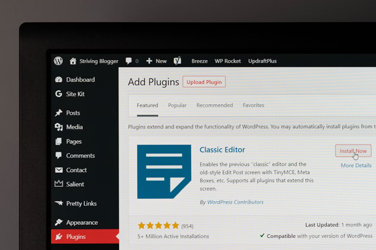Click the (954) ratings count

click(187, 226)
